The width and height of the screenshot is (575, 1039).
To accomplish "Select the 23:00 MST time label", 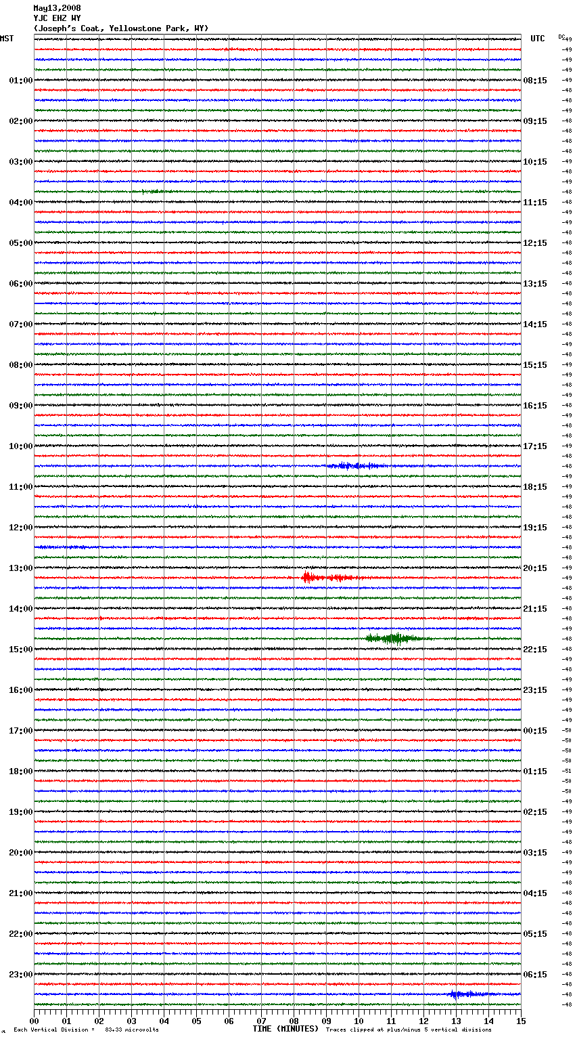I will click(x=21, y=975).
